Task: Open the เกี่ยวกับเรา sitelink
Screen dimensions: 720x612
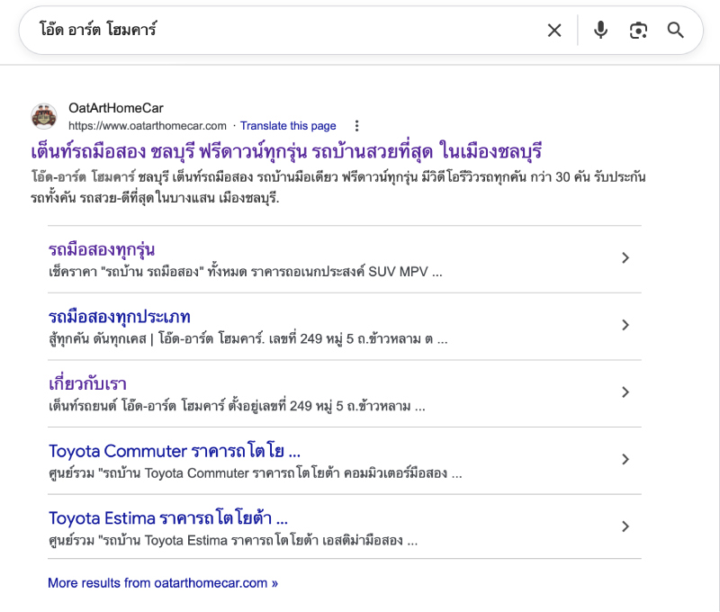Action: pyautogui.click(x=87, y=383)
